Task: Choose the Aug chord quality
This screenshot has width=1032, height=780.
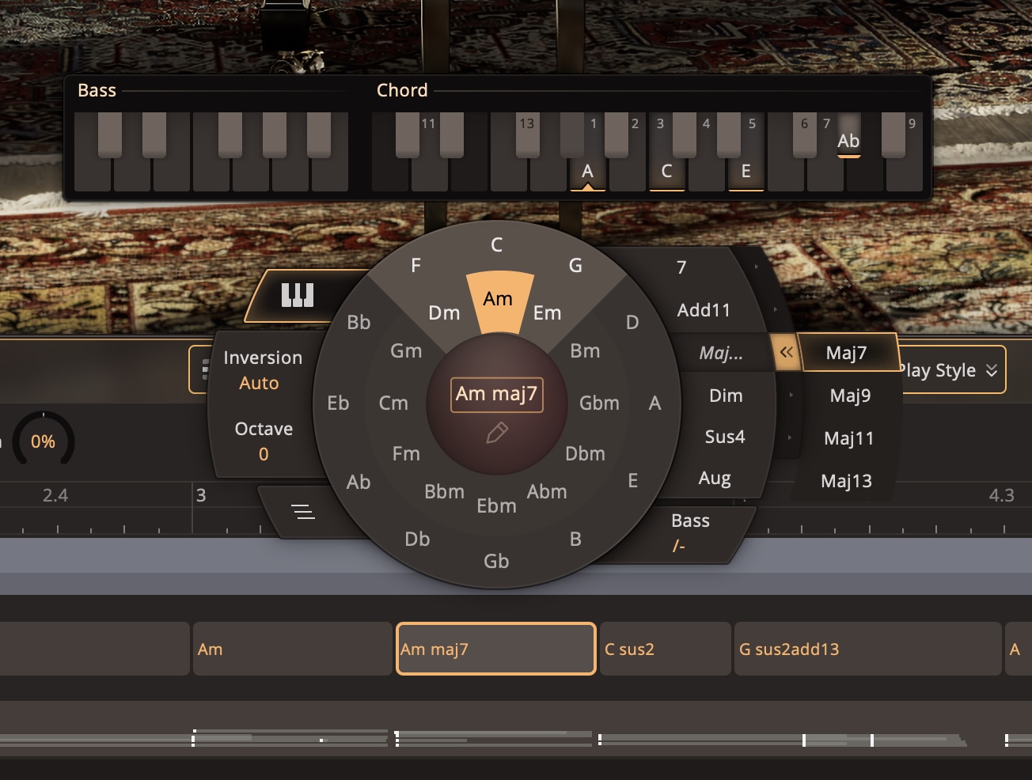Action: (x=715, y=478)
